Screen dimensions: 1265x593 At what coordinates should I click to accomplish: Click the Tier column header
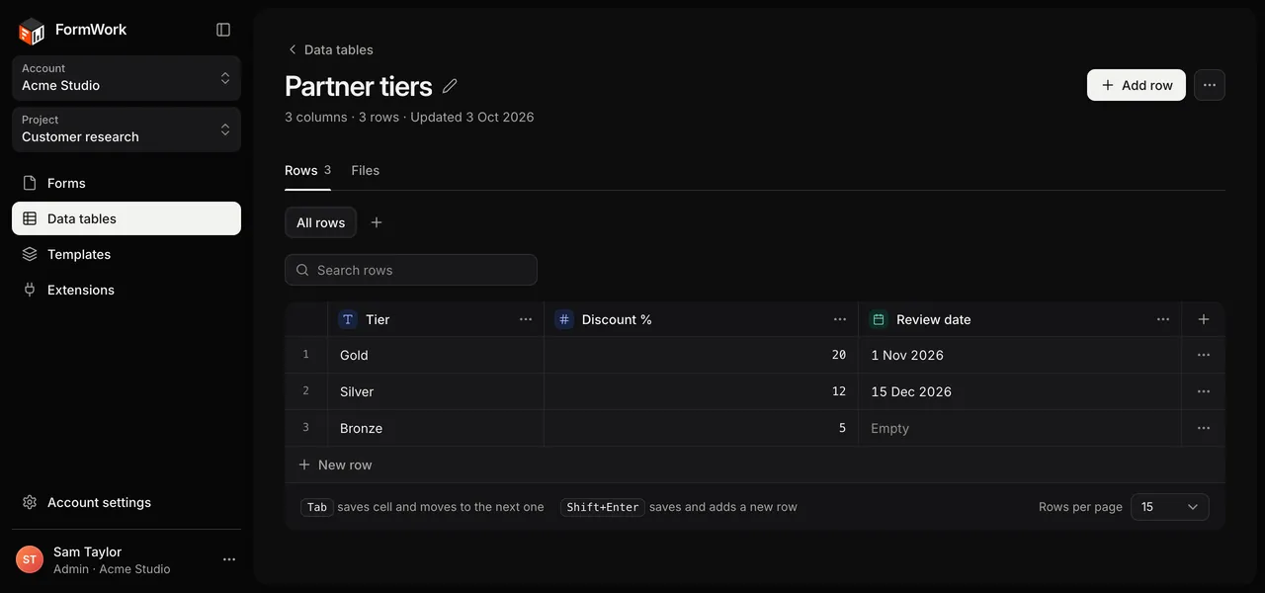click(x=436, y=319)
